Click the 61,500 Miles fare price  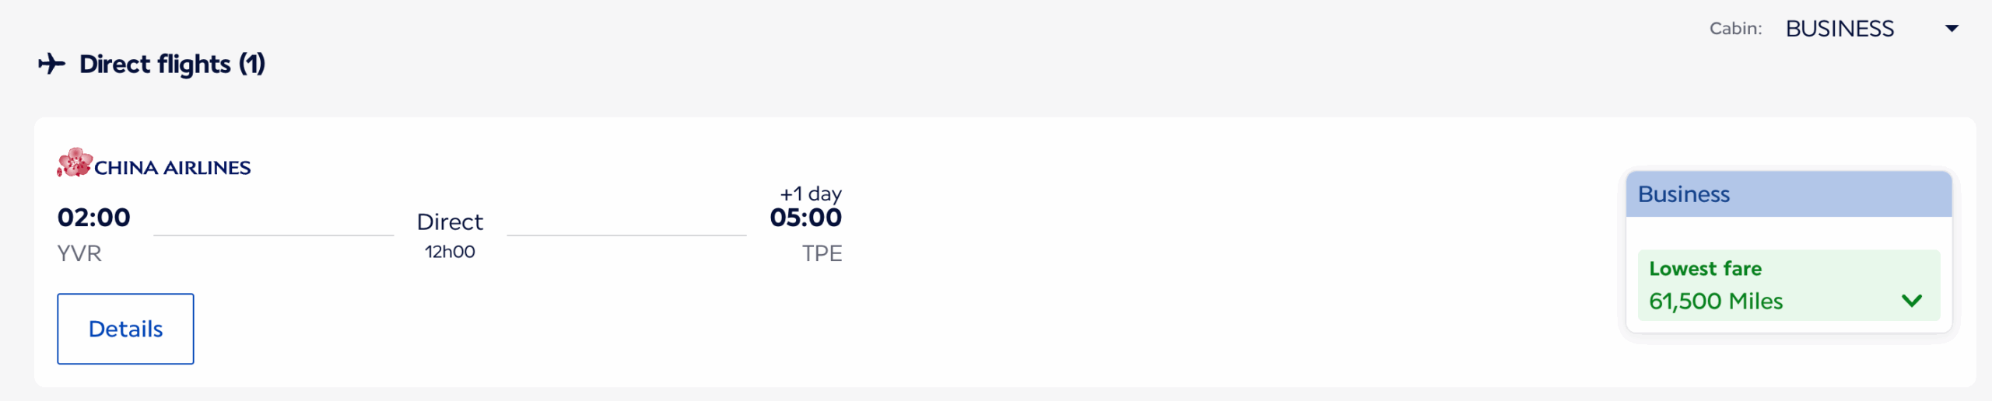click(x=1715, y=302)
